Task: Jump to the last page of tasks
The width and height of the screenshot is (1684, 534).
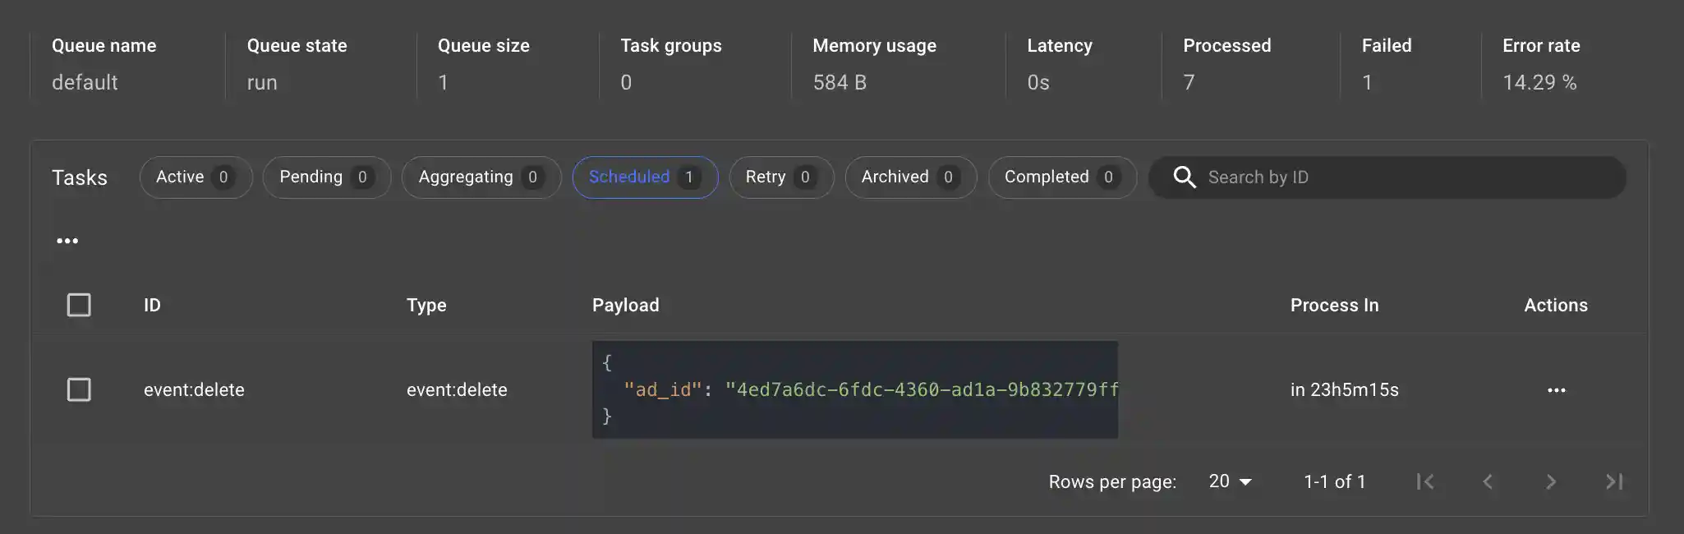Action: coord(1613,481)
